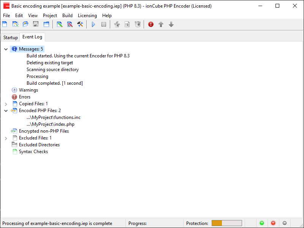Click the pink pencil document icon

[x=70, y=24]
